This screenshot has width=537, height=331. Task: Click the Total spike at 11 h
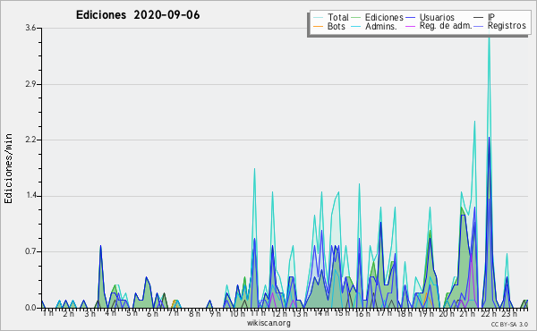(254, 169)
